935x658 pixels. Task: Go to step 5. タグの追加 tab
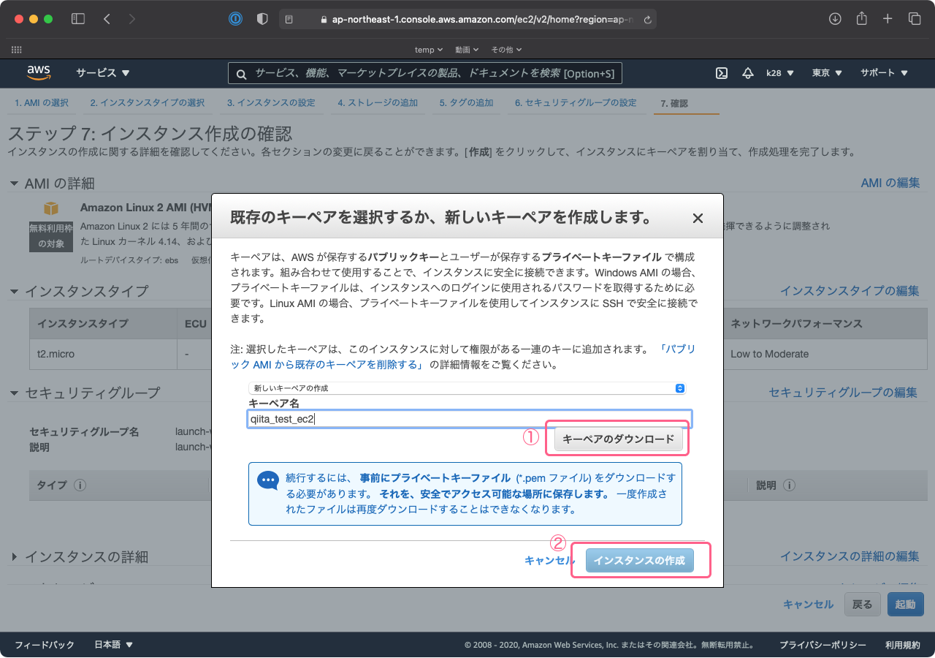click(x=466, y=103)
